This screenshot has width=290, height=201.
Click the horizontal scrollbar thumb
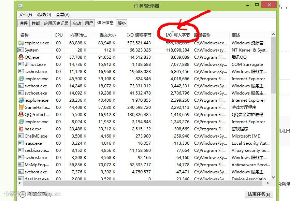tap(142, 183)
